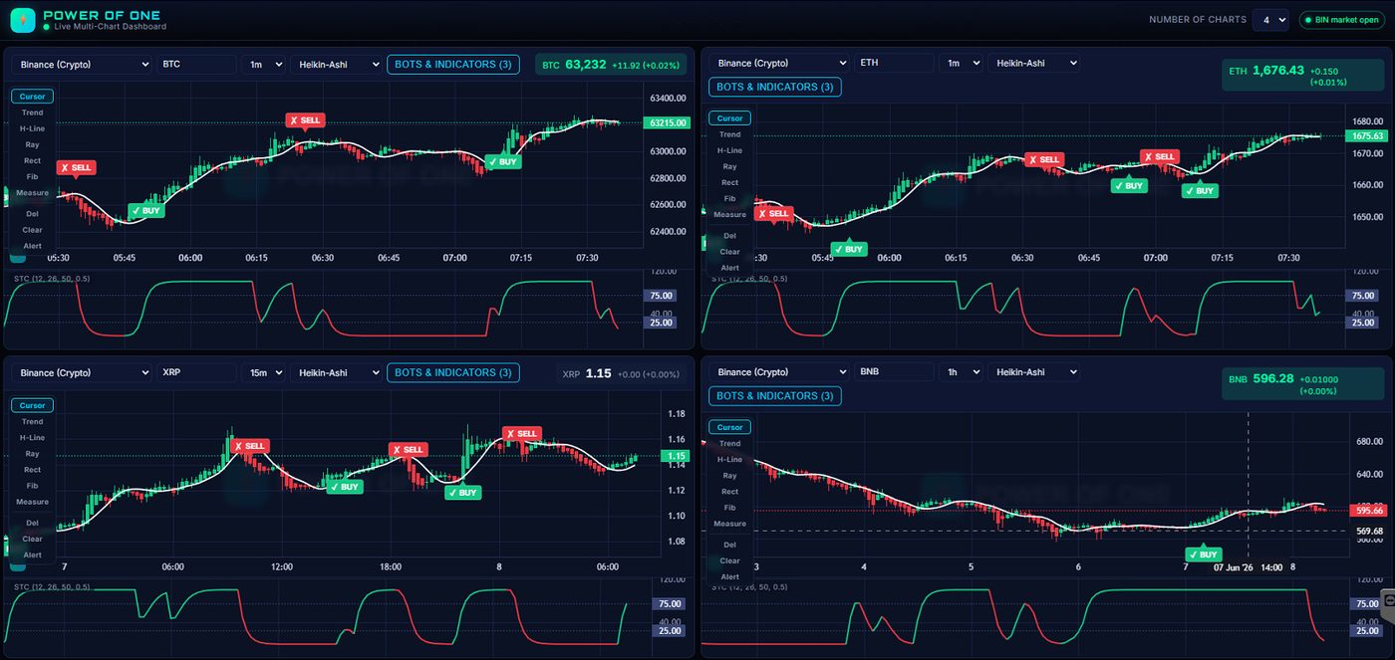Open the Number of Charts dropdown
Screen dimensions: 1395x660
tap(1270, 20)
